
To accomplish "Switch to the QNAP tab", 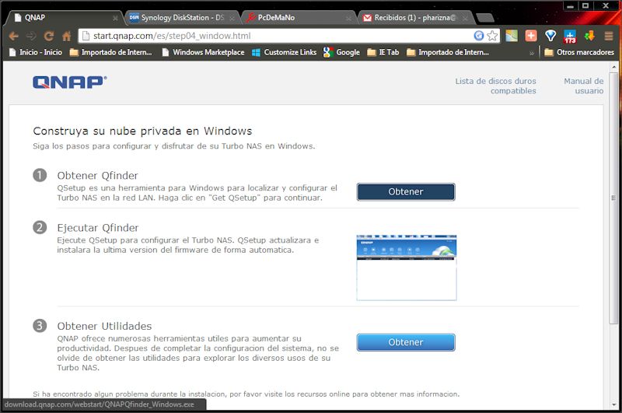I will [64, 18].
